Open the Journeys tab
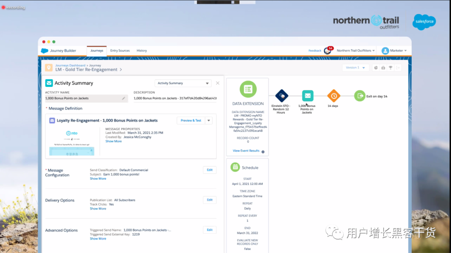Image resolution: width=451 pixels, height=253 pixels. pyautogui.click(x=96, y=51)
